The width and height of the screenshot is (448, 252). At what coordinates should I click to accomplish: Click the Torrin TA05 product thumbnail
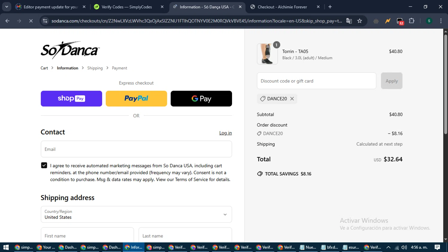(267, 54)
